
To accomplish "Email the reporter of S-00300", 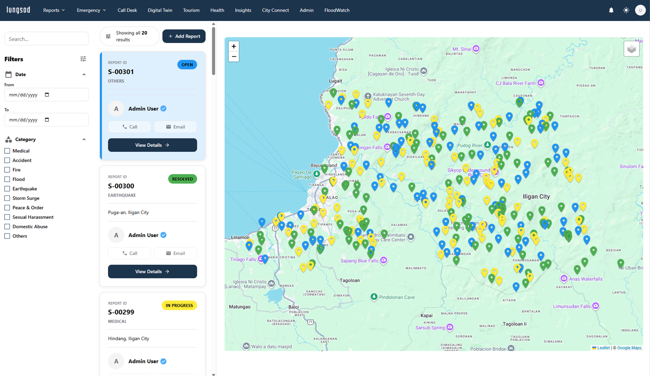I will tap(175, 253).
